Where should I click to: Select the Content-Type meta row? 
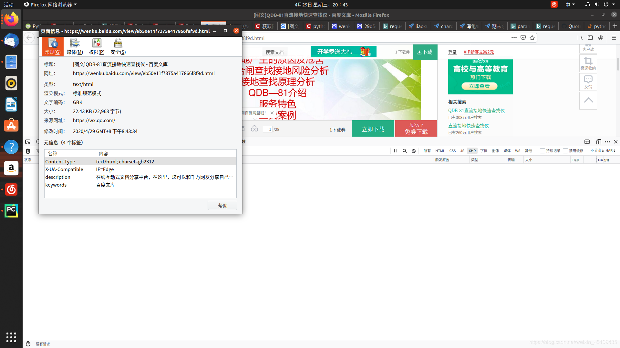[x=140, y=161]
